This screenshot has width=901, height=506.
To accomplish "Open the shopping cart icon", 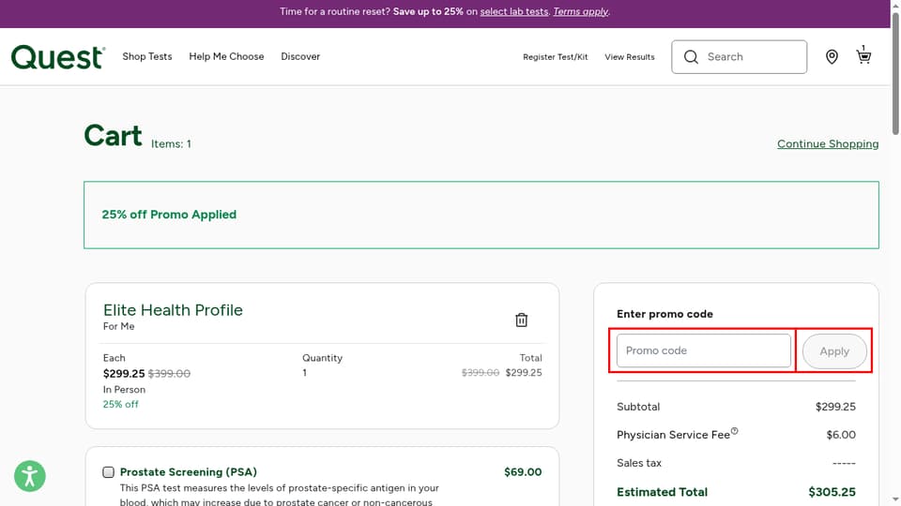I will pyautogui.click(x=863, y=55).
